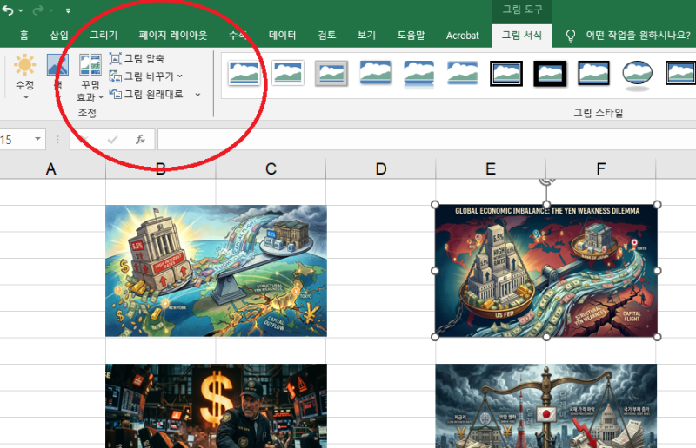
Task: Open the Customize Quick Access Toolbar arrow
Action: point(68,10)
